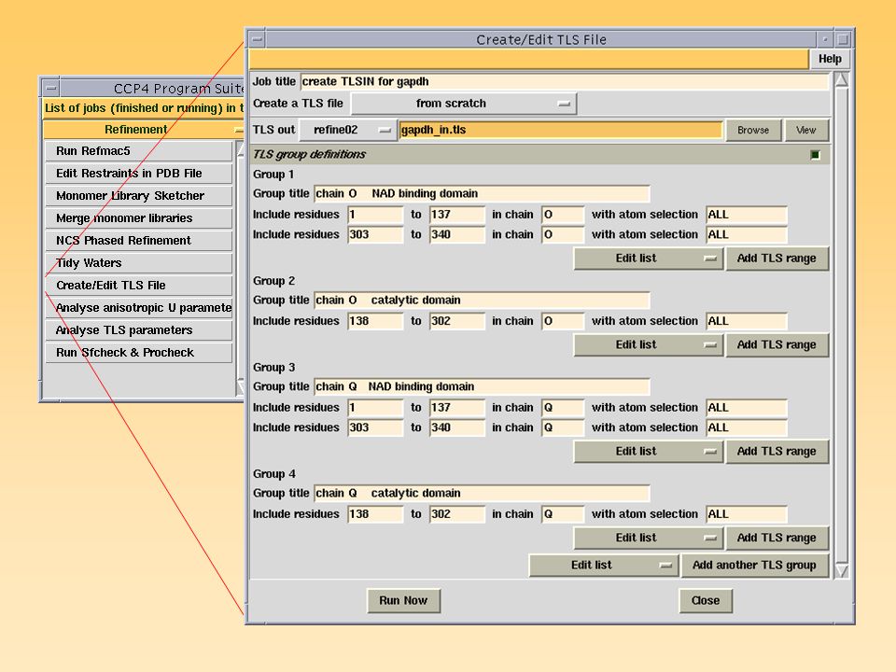Viewport: 896px width, 672px height.
Task: Click the scrollbar down arrow in TLS window
Action: [841, 570]
